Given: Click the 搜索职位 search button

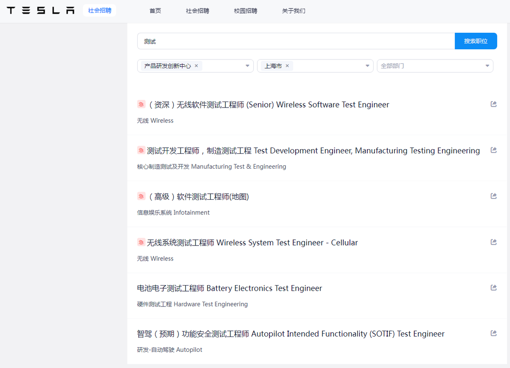Looking at the screenshot, I should [x=476, y=41].
